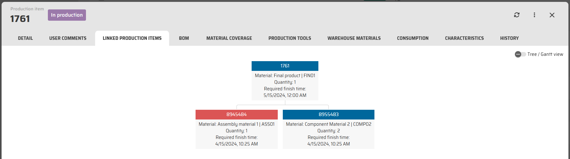The width and height of the screenshot is (570, 159).
Task: Show the Production Tools tab
Action: coord(290,38)
